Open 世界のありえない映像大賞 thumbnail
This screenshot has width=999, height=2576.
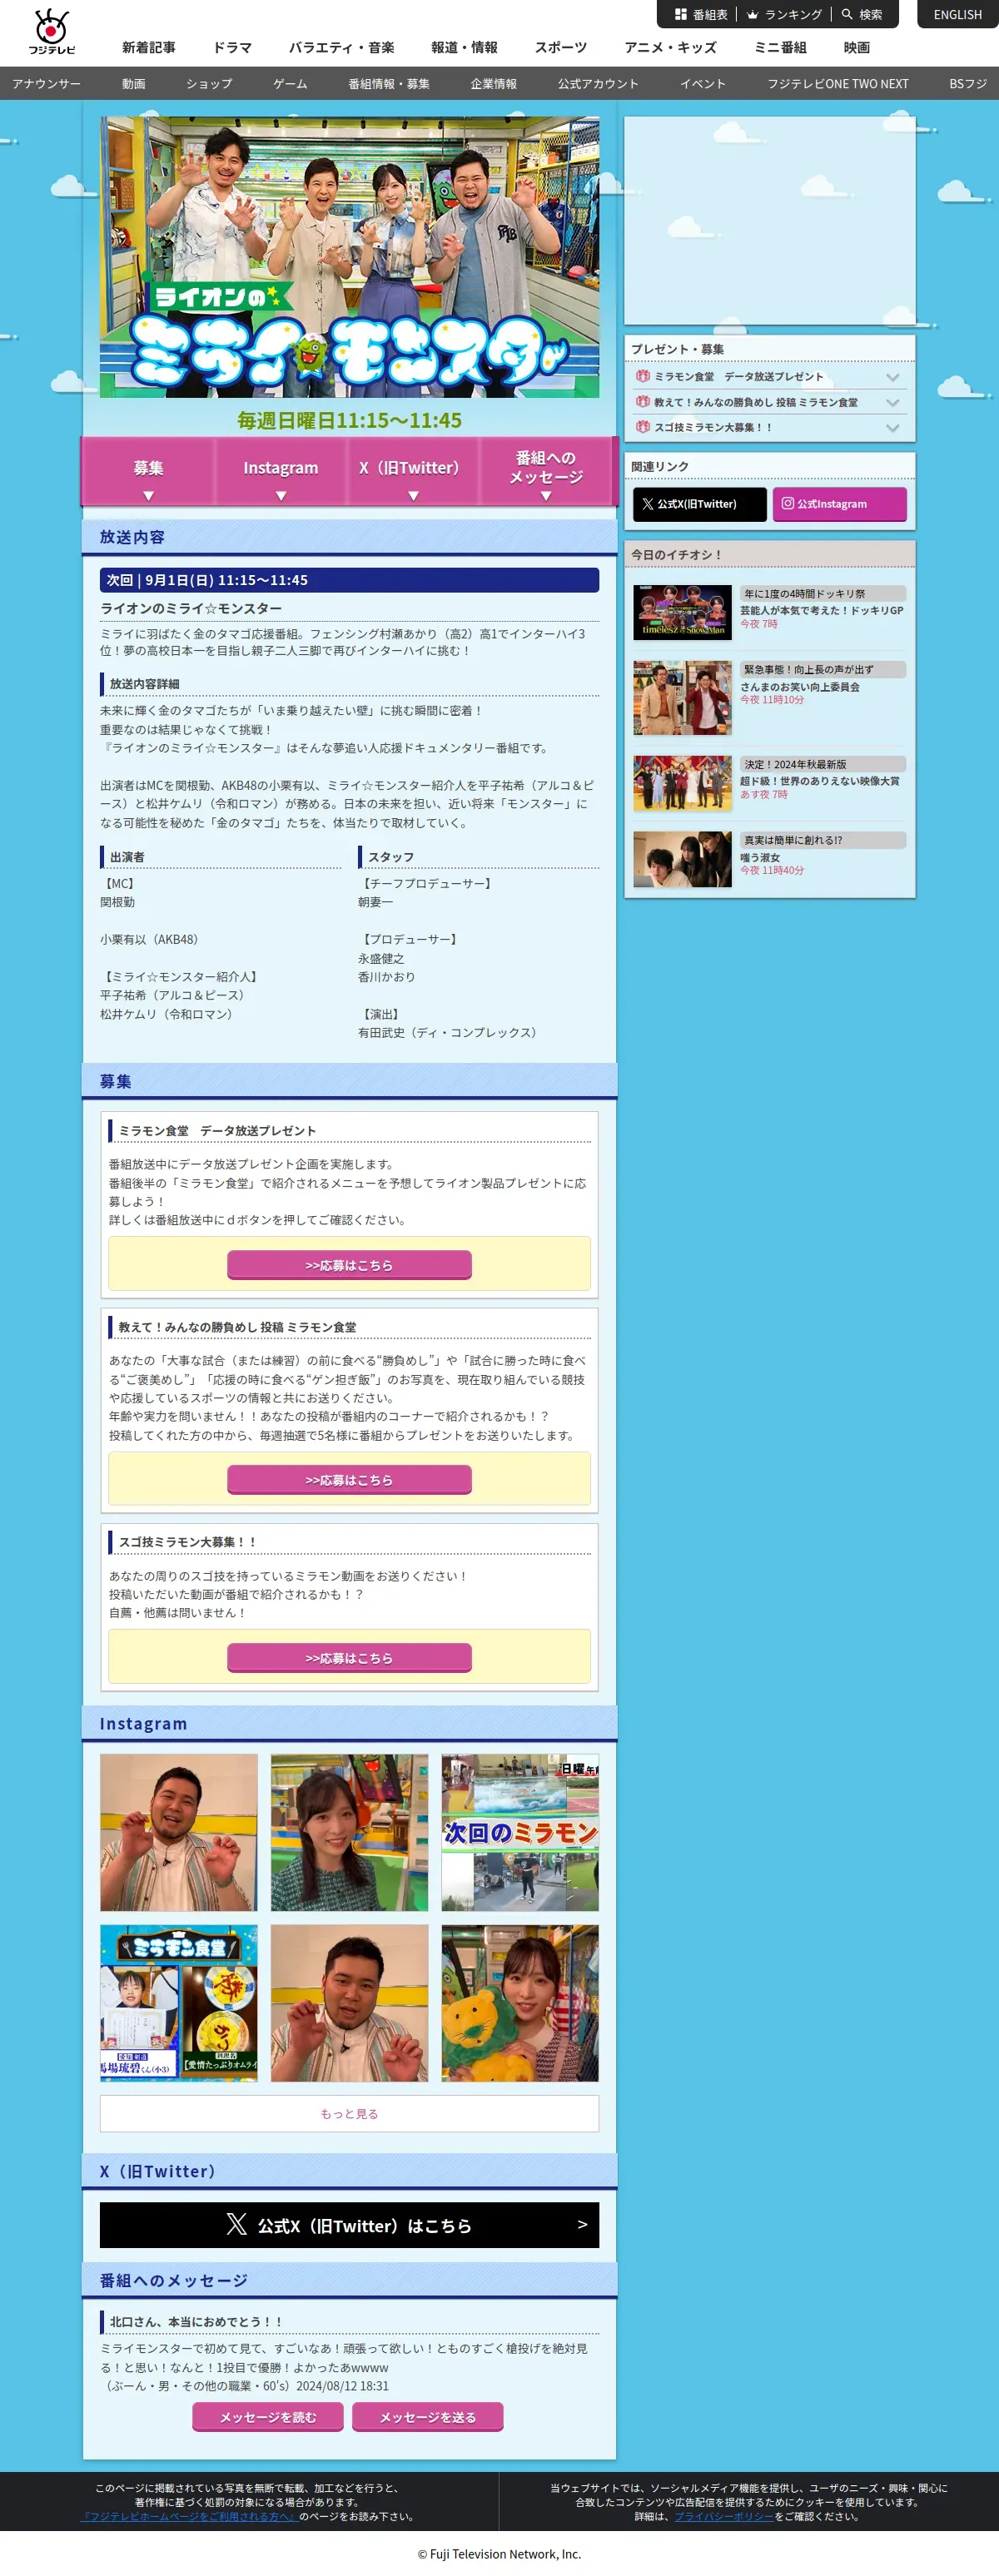(x=682, y=783)
